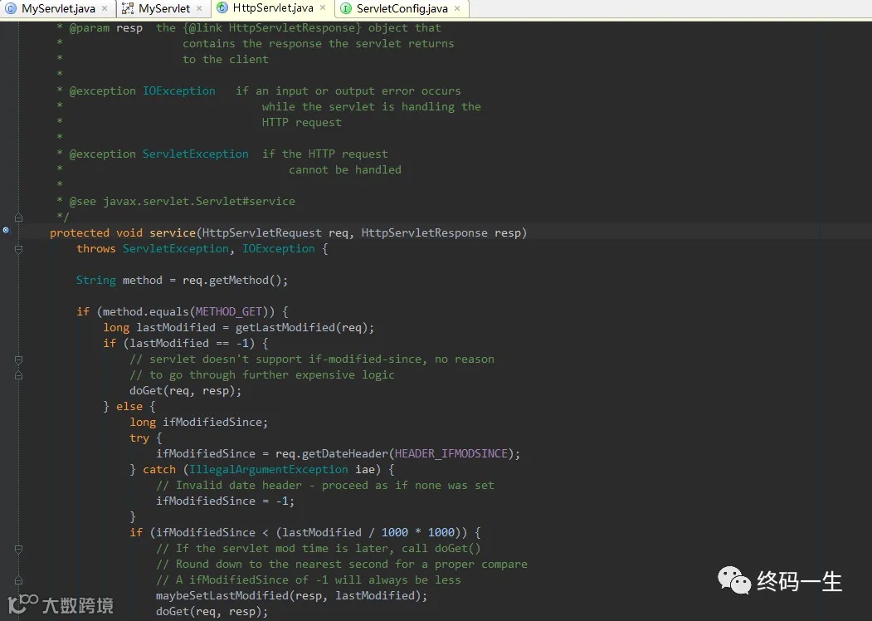Image resolution: width=872 pixels, height=621 pixels.
Task: Click 'IOException' in the @exception javadoc
Action: [x=178, y=90]
